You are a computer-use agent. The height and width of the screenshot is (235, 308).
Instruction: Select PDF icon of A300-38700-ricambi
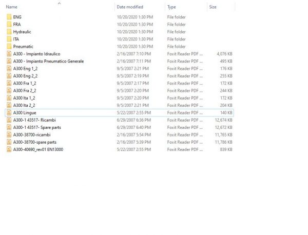tap(9, 134)
